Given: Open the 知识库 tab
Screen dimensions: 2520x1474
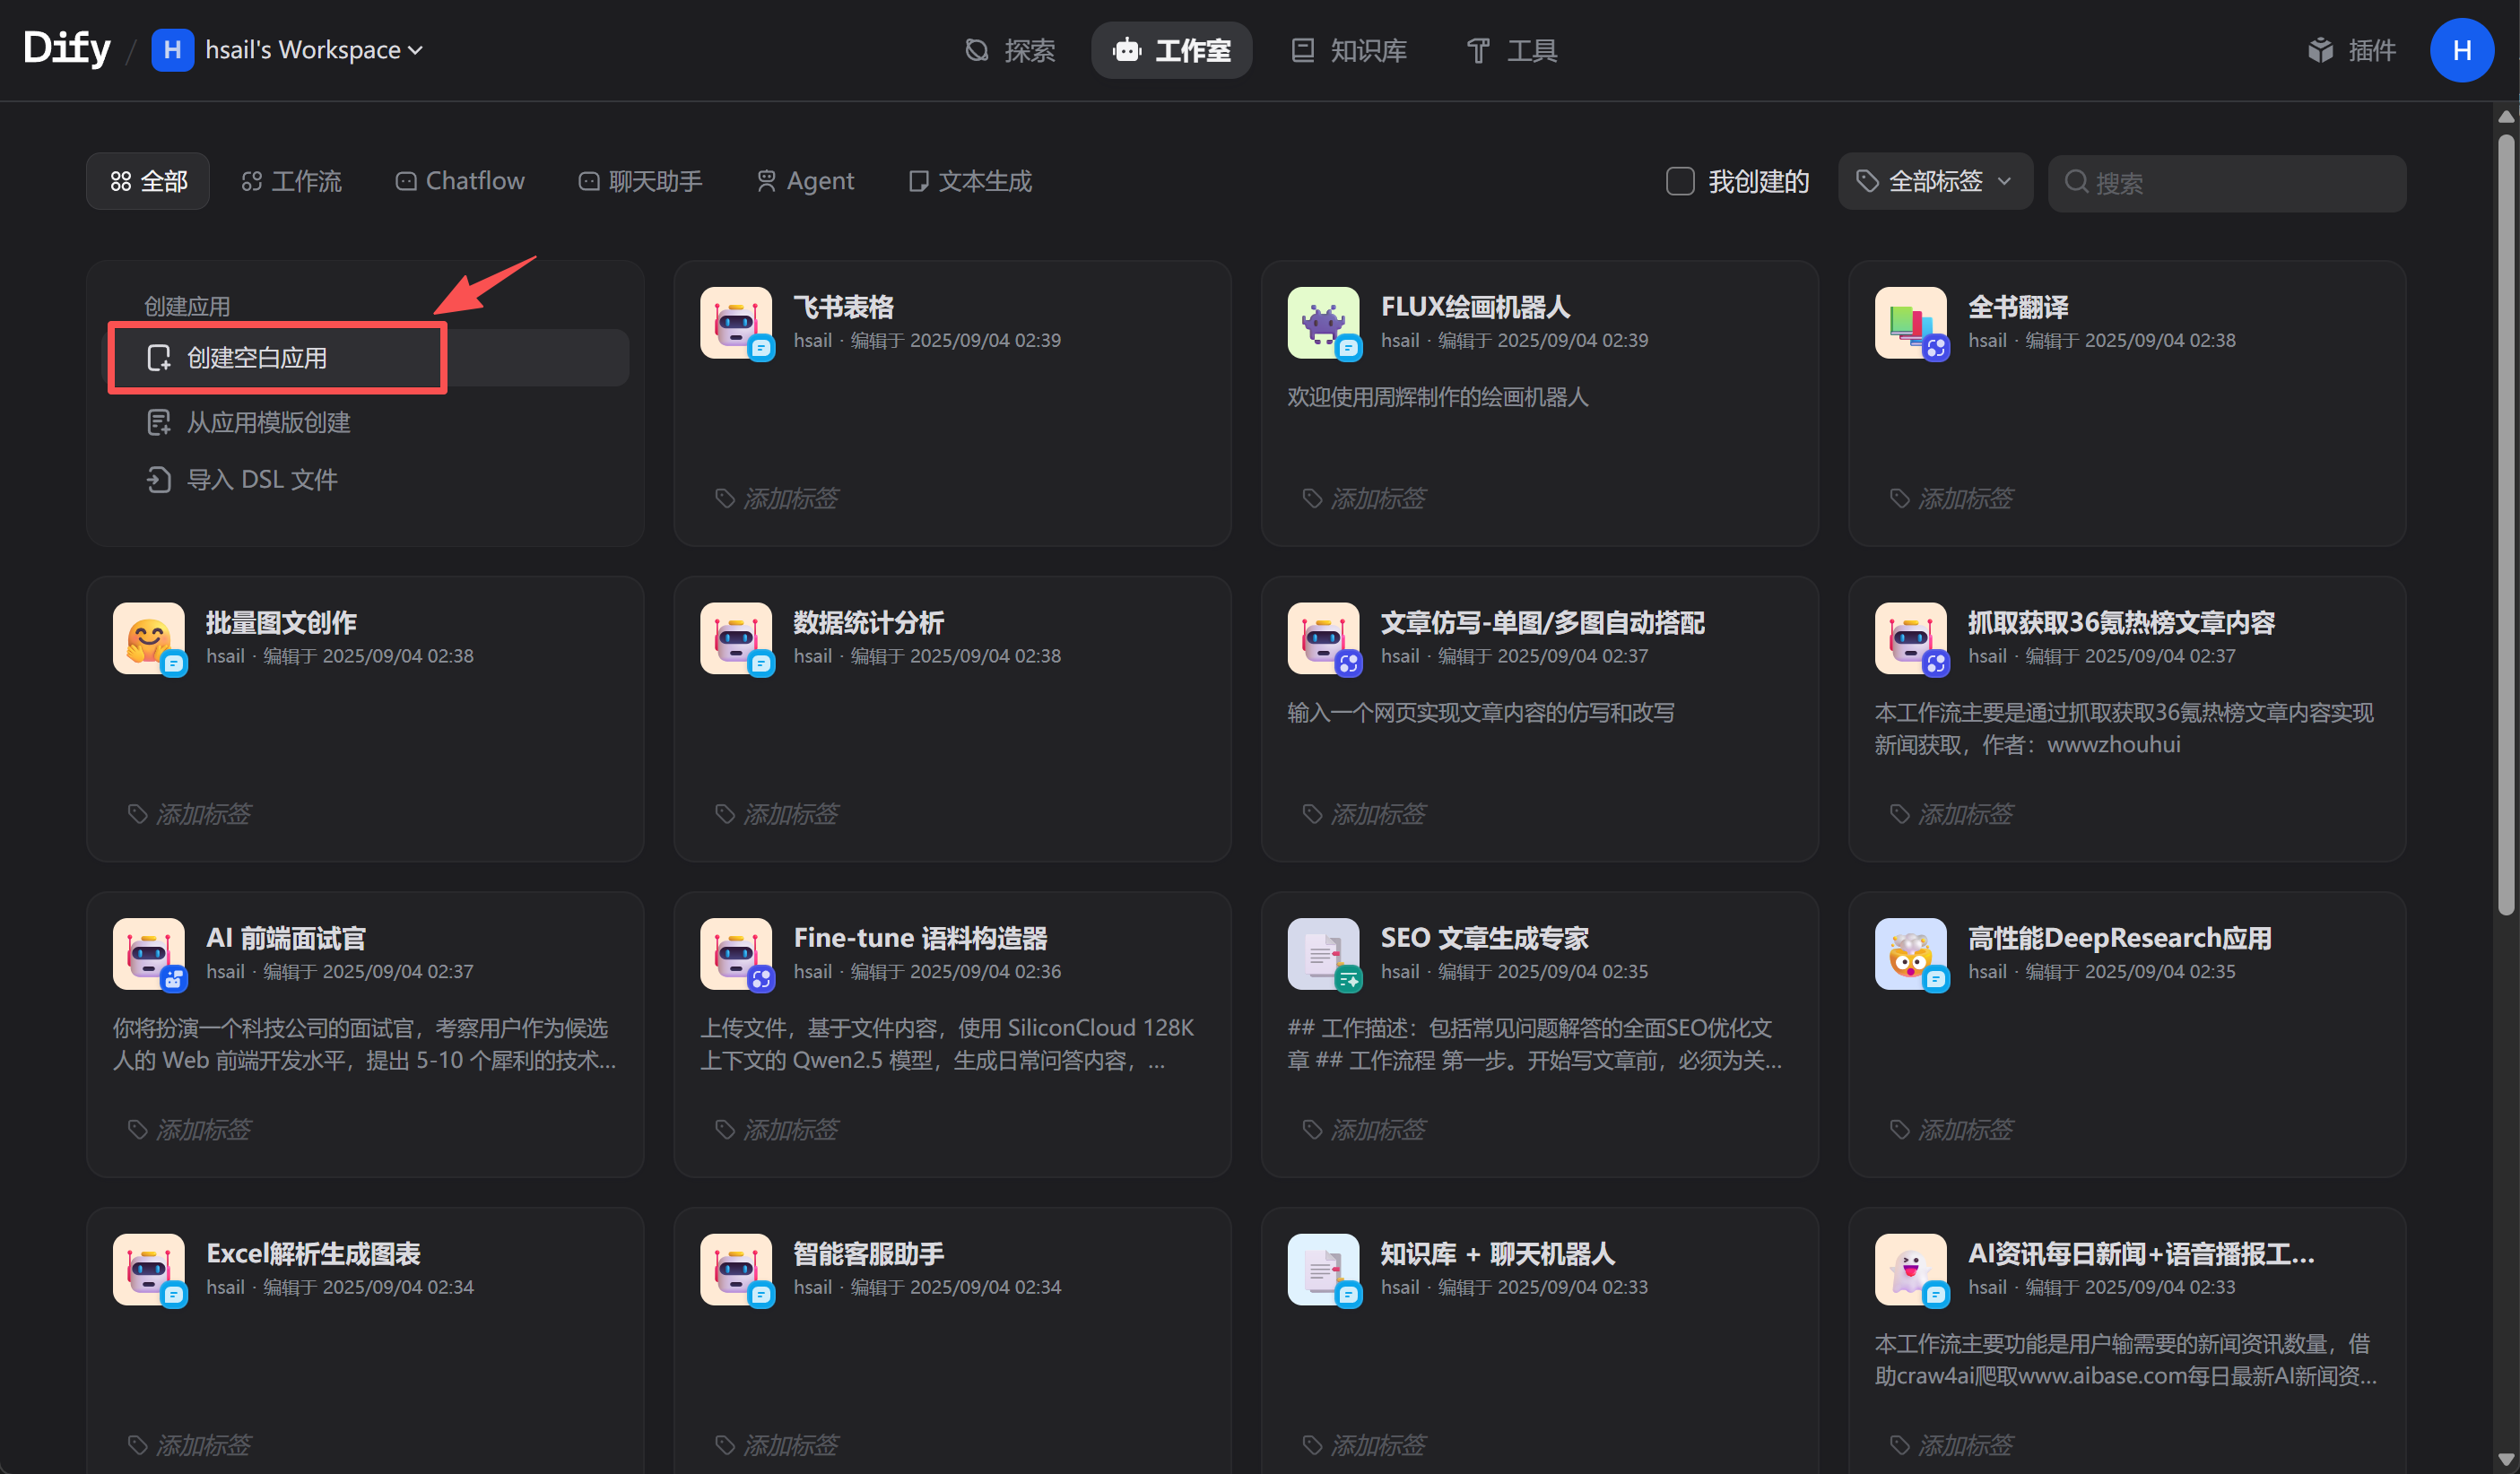Looking at the screenshot, I should (1348, 50).
